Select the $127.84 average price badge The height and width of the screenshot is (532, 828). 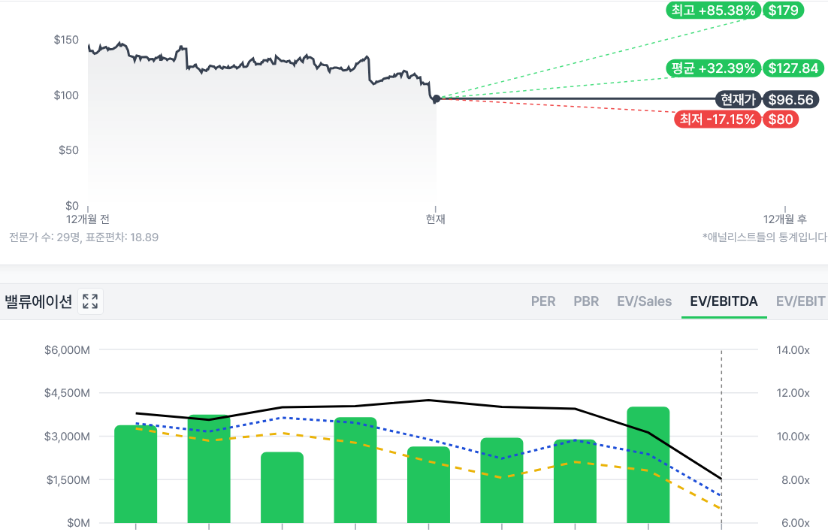(793, 68)
